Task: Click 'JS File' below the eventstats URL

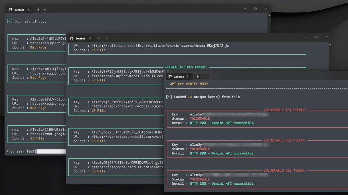Action: pyautogui.click(x=99, y=141)
